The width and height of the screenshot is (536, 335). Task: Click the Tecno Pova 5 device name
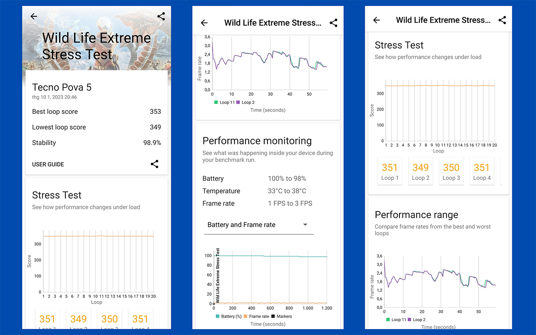coord(62,87)
